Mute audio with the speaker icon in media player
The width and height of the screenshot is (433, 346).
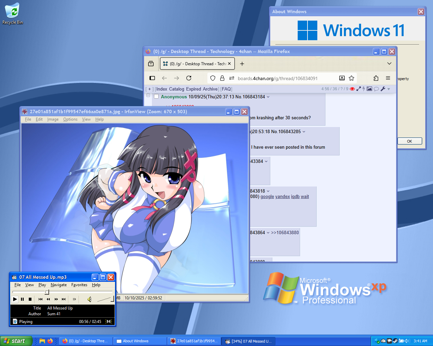[x=89, y=299]
